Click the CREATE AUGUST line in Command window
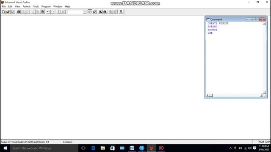271x152 pixels. pyautogui.click(x=218, y=23)
